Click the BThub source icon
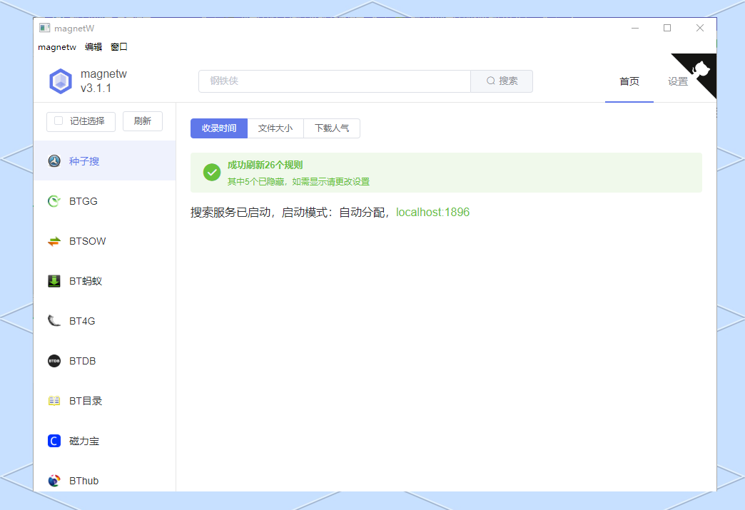745x510 pixels. click(54, 481)
